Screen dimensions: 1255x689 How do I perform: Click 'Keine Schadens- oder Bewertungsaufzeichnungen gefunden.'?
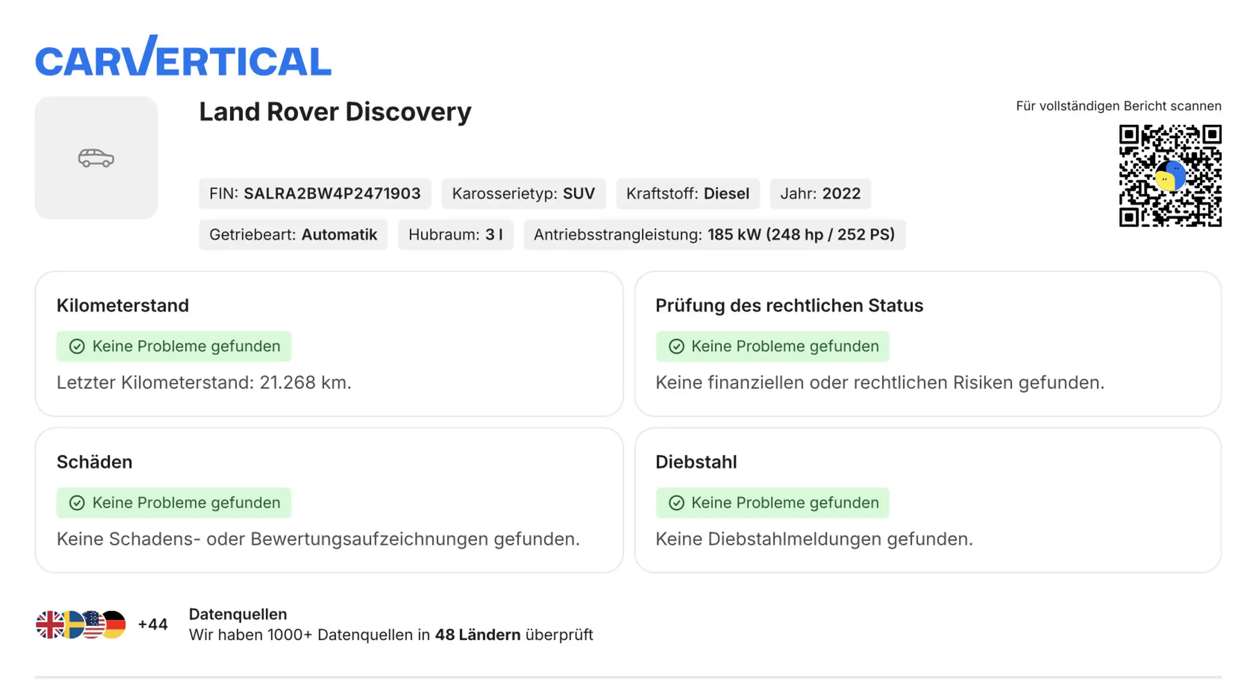318,539
